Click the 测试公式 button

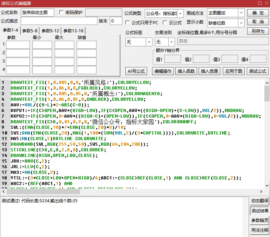pos(258,71)
